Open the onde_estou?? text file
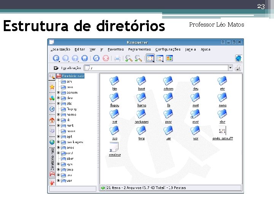 point(223,133)
